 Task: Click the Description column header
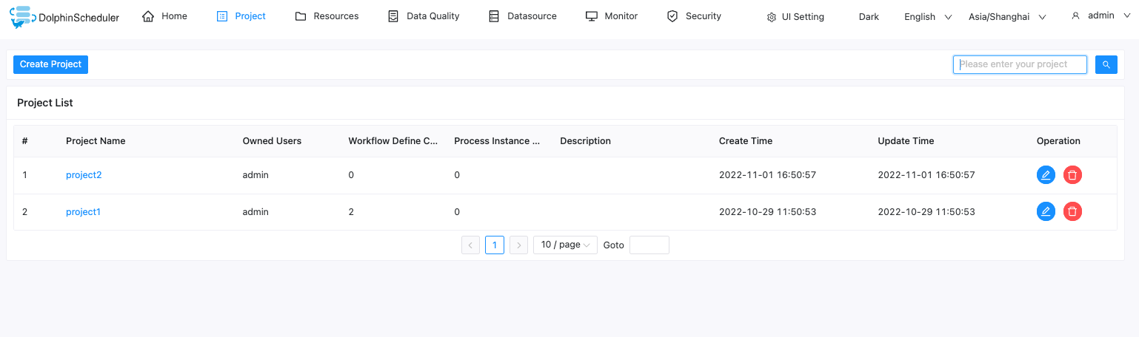585,141
